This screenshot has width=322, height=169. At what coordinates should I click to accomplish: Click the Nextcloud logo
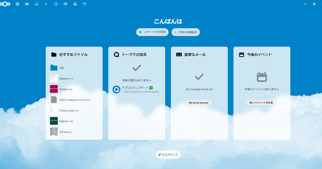click(5, 4)
